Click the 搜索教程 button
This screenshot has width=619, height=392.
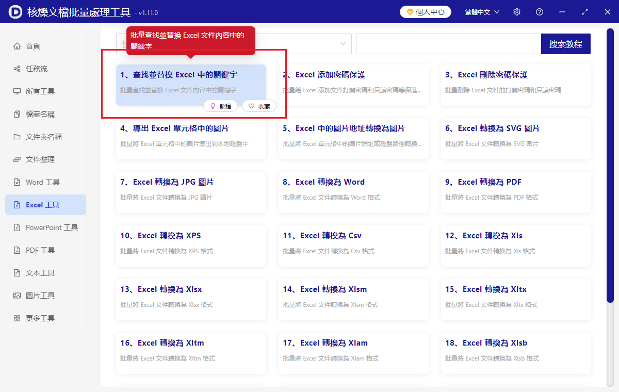coord(566,44)
